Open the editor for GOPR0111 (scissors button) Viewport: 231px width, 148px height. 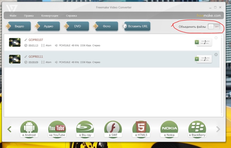tap(205, 59)
